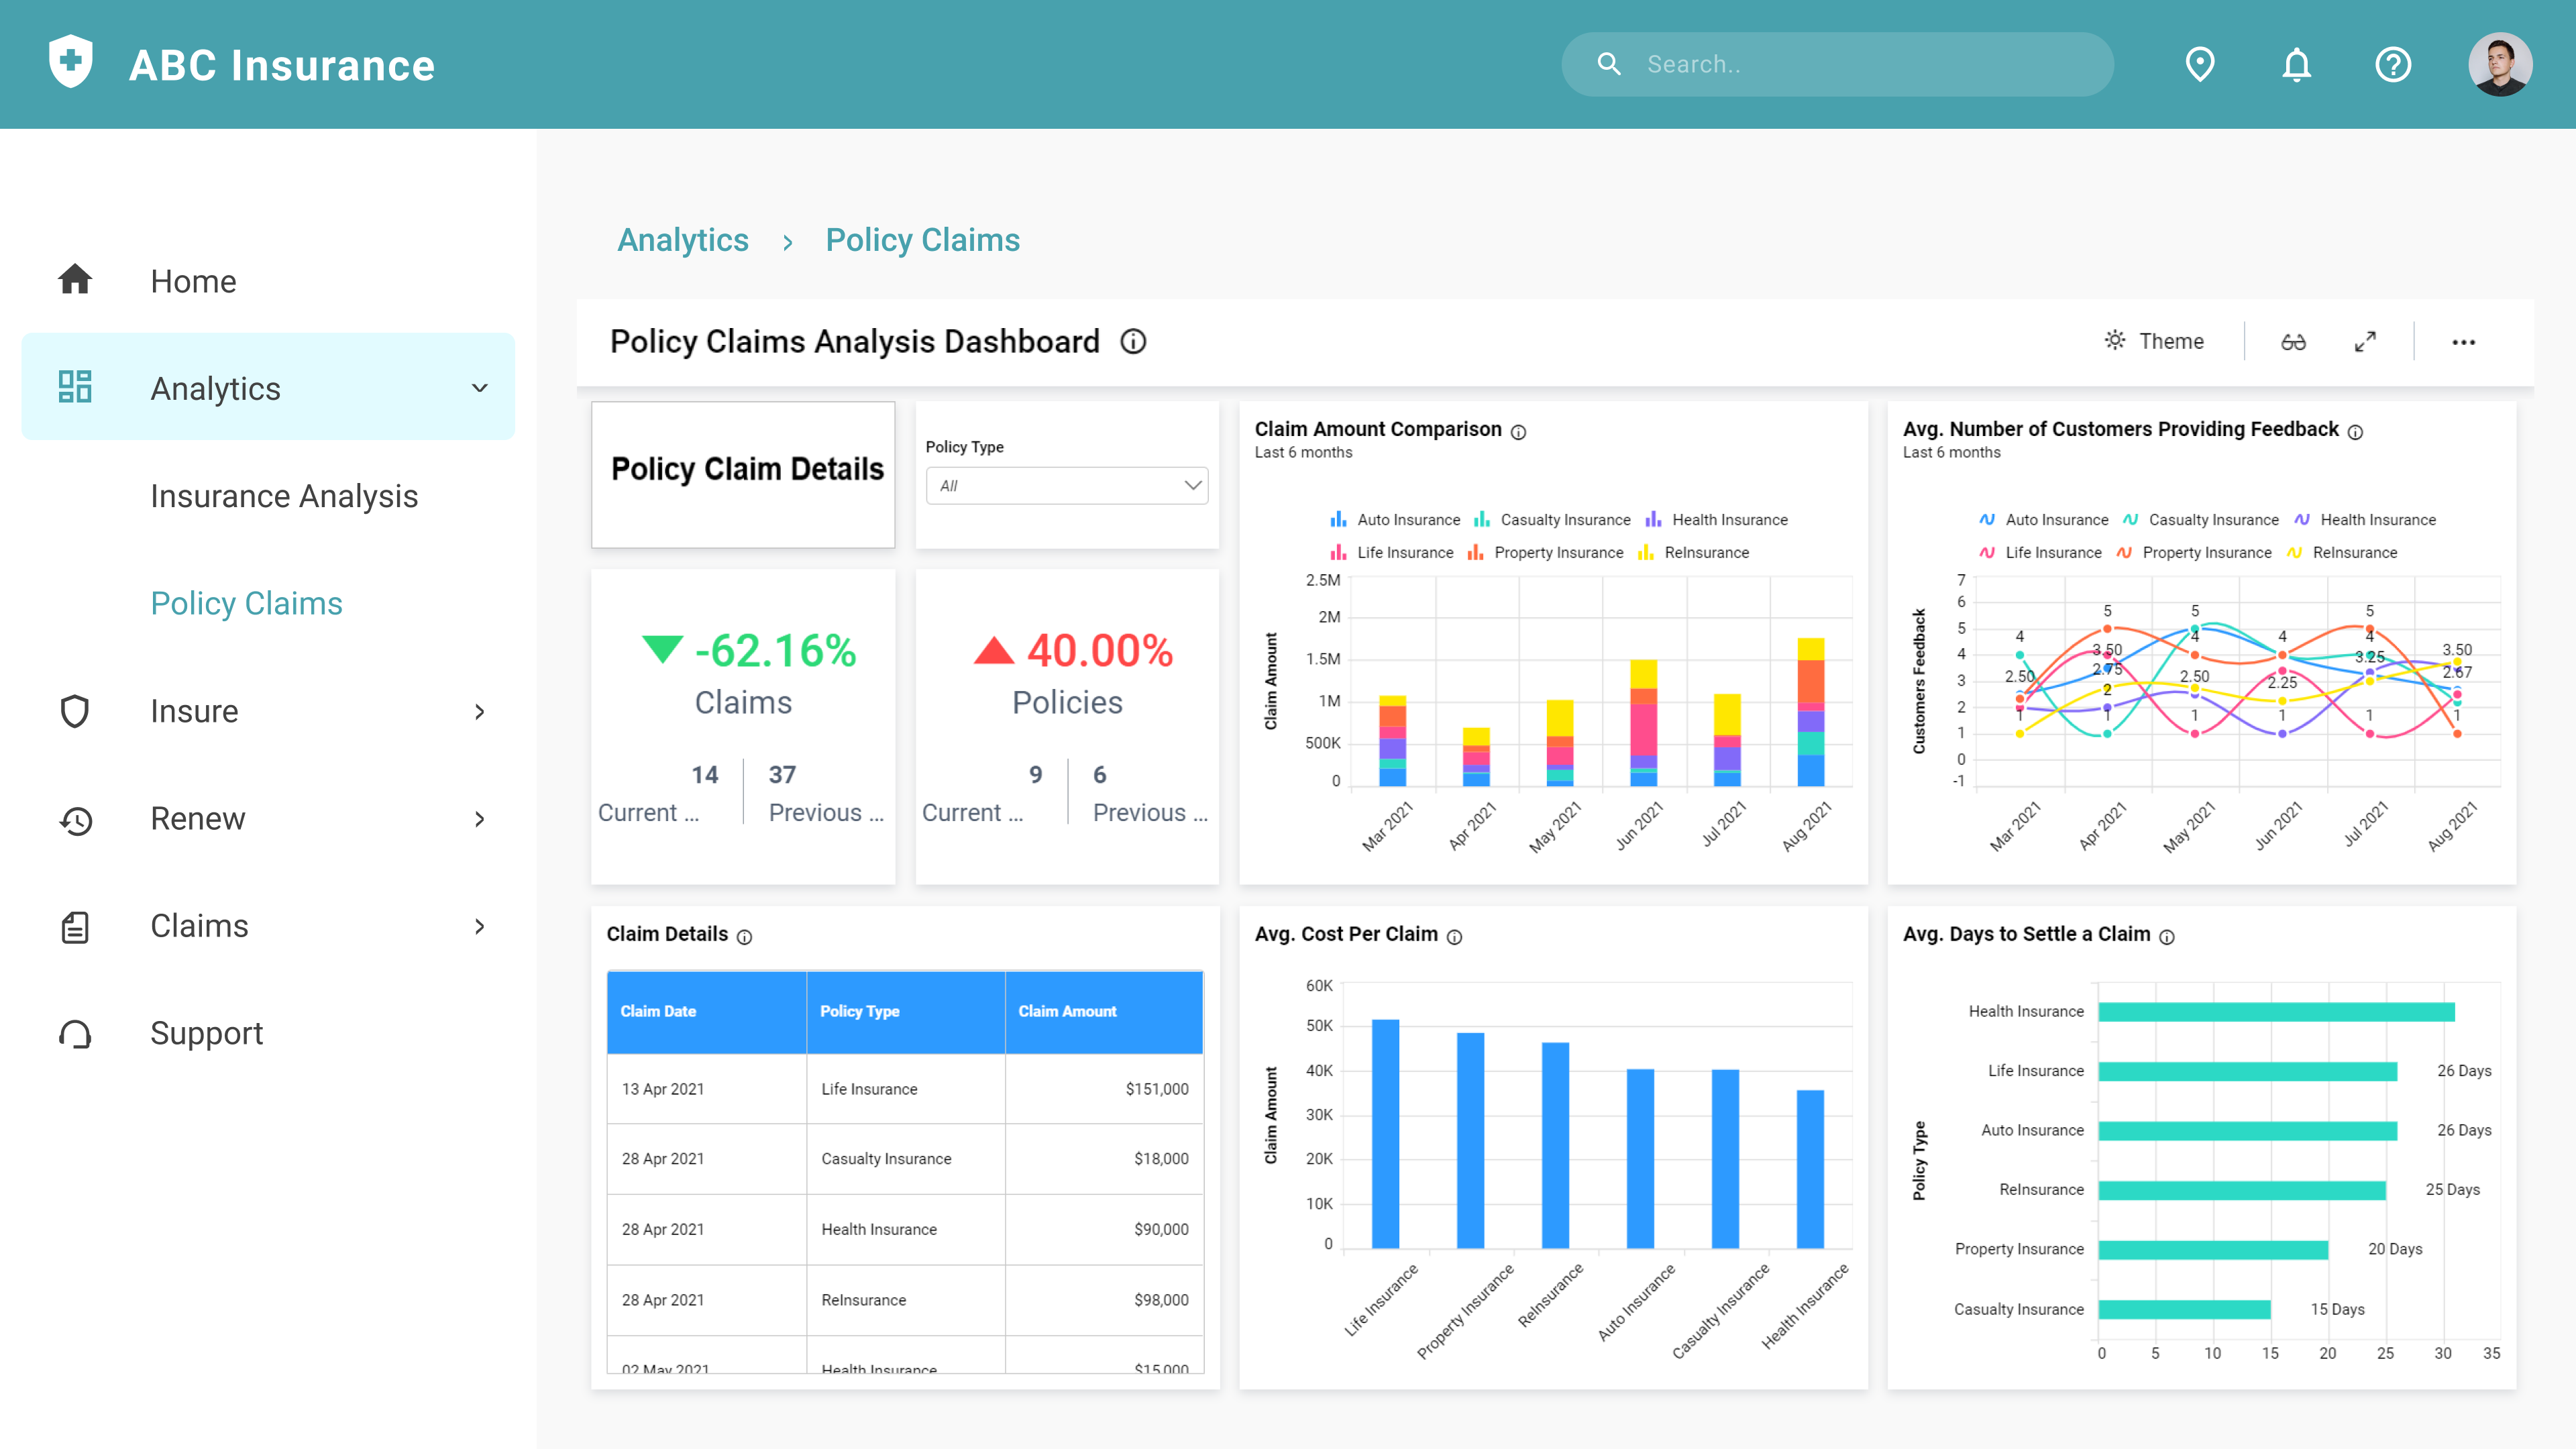Screen dimensions: 2576x1449
Task: Click the Analytics breadcrumb link
Action: coord(683,240)
